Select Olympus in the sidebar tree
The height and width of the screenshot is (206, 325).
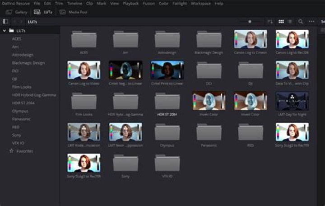(x=20, y=111)
